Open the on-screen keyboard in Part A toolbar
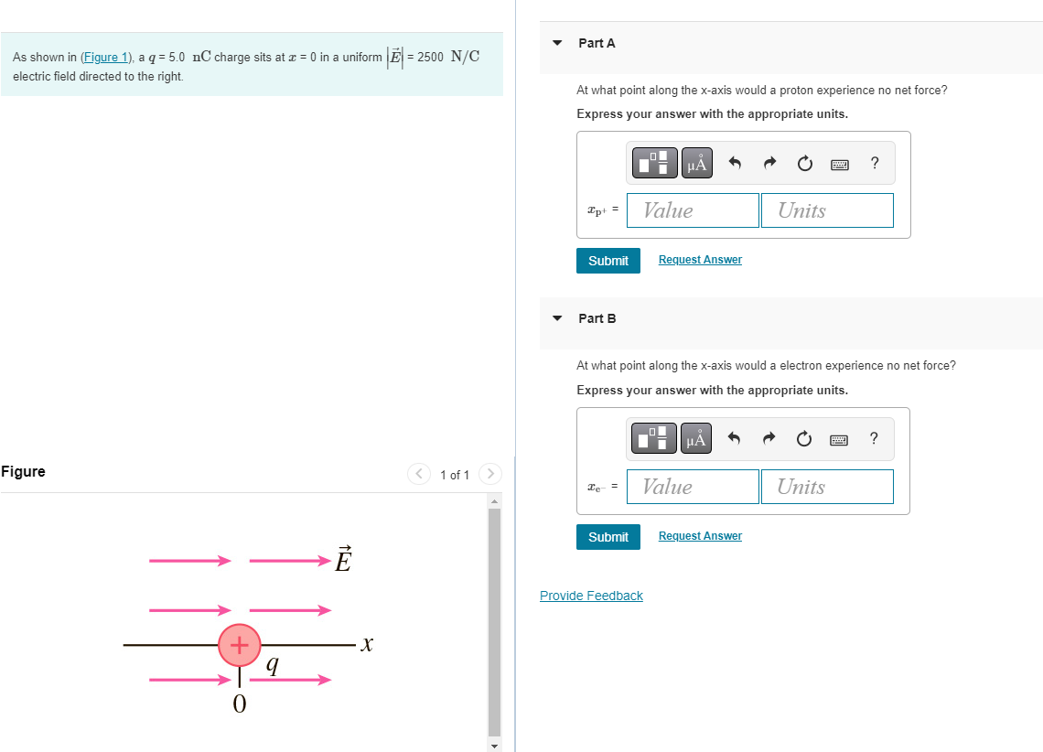This screenshot has height=752, width=1043. (x=839, y=162)
